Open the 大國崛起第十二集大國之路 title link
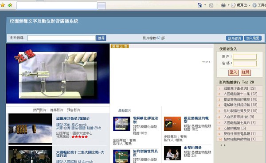This screenshot has height=163, width=266. (80, 154)
